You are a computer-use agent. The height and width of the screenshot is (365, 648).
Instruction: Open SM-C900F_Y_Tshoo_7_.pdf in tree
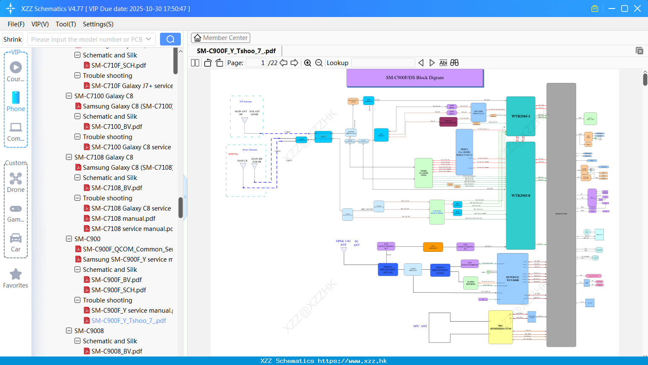128,320
